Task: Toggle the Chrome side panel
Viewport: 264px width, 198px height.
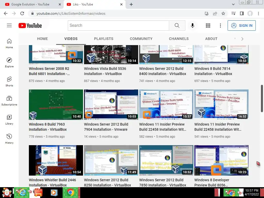Action: [242, 13]
